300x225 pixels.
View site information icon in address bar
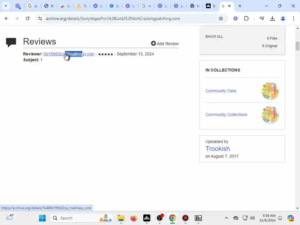40,18
